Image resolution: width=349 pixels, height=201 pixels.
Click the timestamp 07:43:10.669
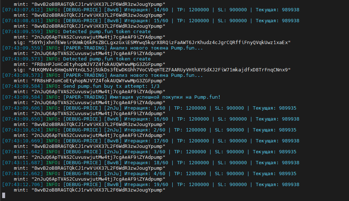(22, 141)
